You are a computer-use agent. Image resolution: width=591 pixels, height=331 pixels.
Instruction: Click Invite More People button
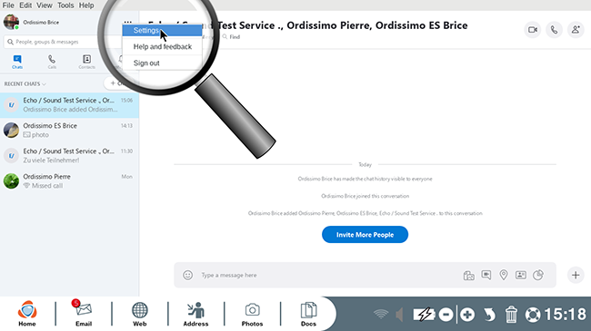click(x=365, y=235)
